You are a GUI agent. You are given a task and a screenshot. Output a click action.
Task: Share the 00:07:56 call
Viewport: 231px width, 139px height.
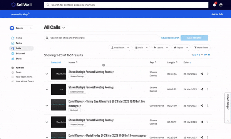pyautogui.click(x=202, y=74)
